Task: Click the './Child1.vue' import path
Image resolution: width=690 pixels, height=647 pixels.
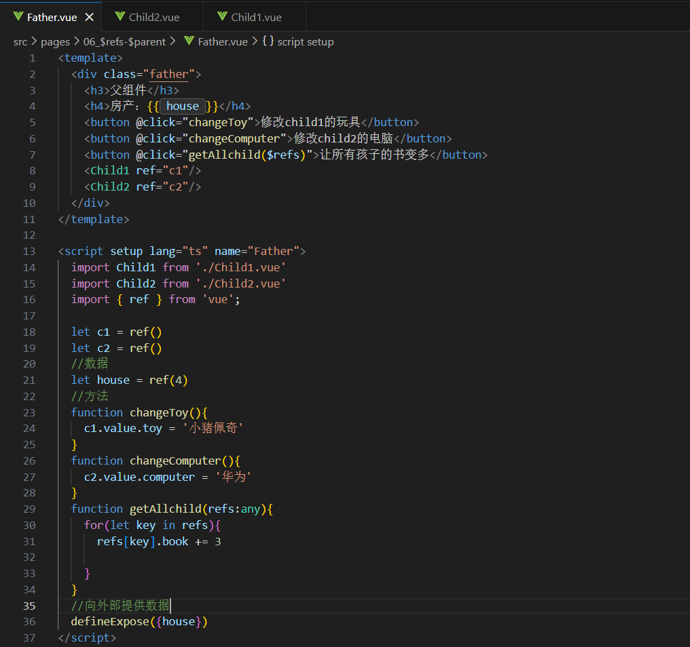Action: pyautogui.click(x=240, y=267)
